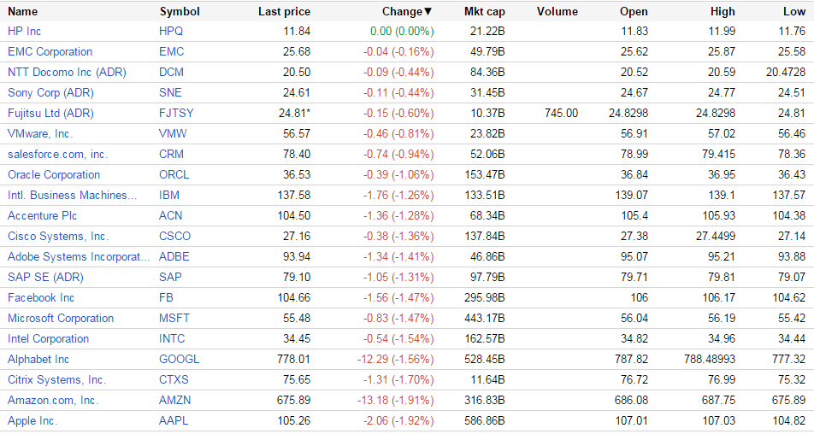
Task: Open the Facebook Inc link
Action: [41, 297]
